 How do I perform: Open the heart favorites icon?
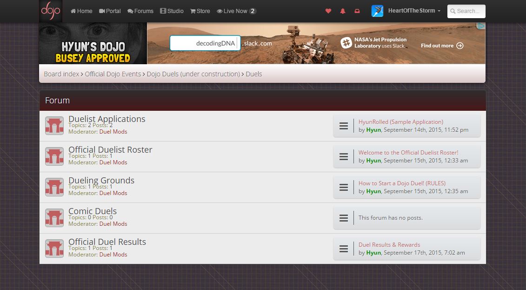point(328,11)
